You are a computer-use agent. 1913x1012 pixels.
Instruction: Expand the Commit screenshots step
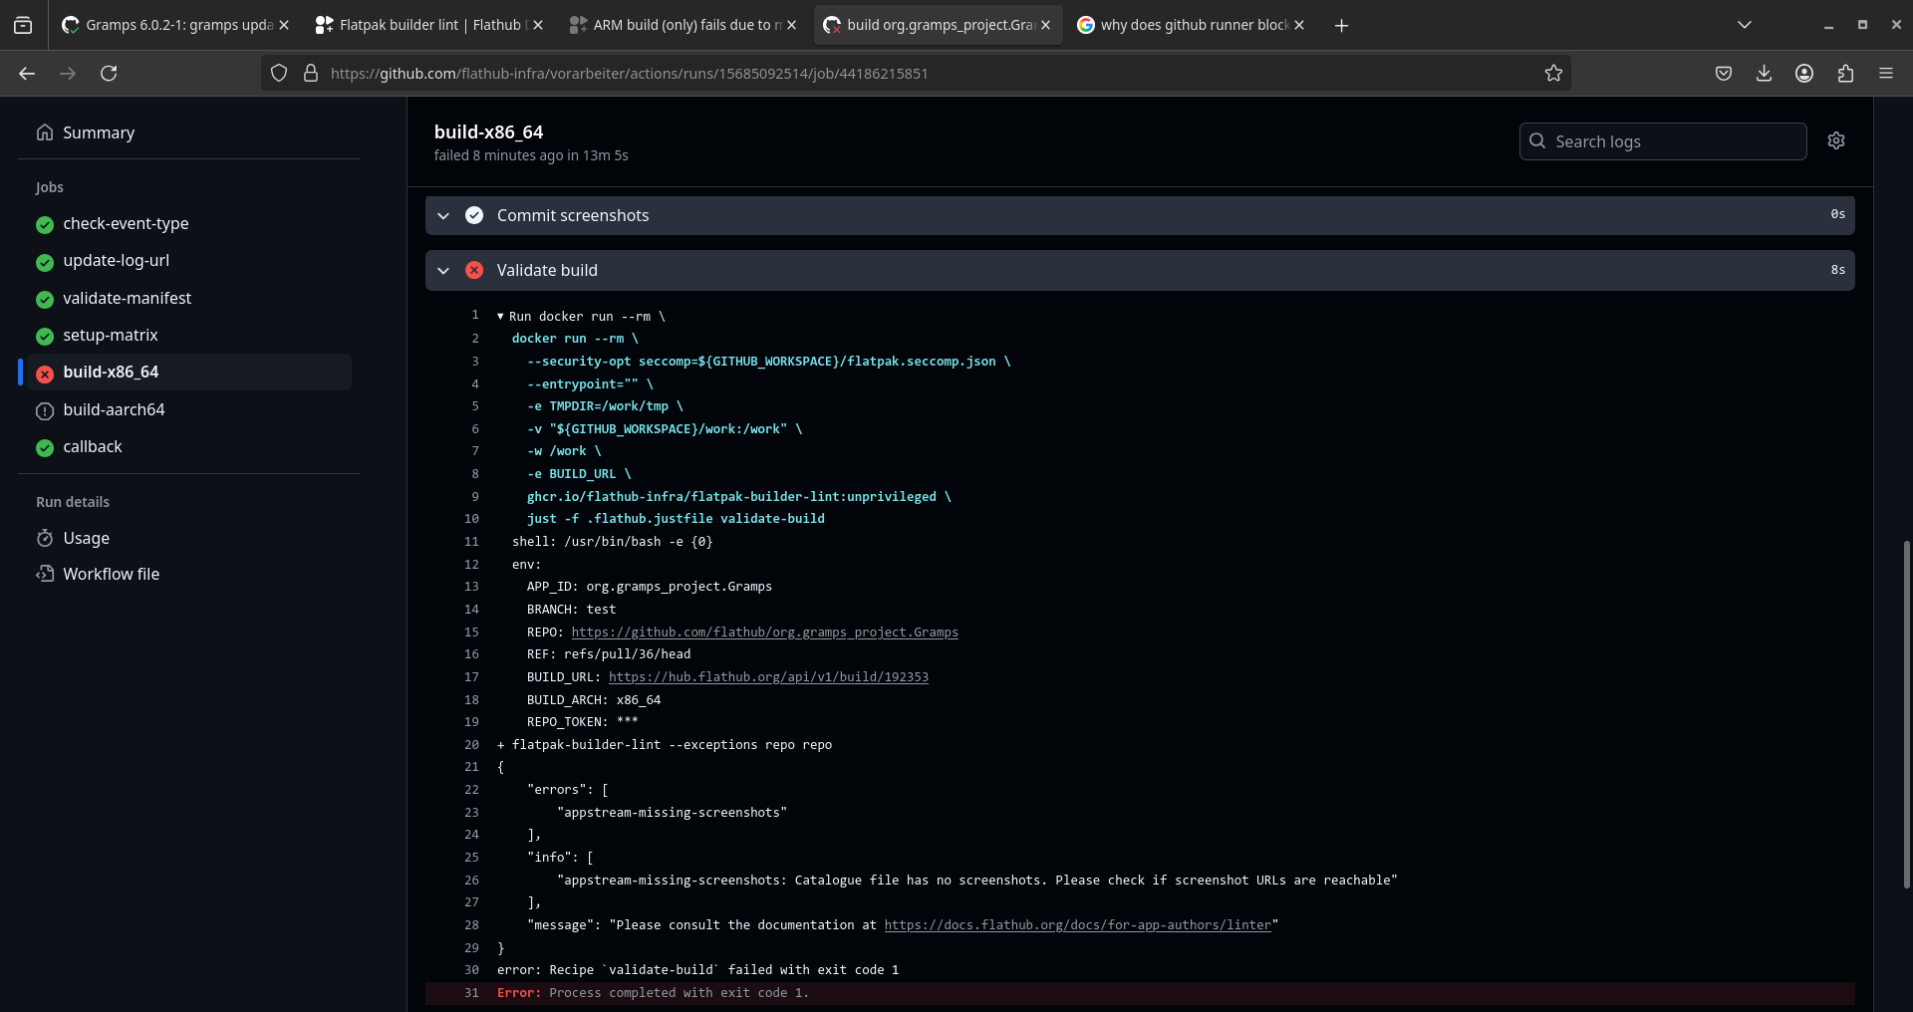[443, 216]
